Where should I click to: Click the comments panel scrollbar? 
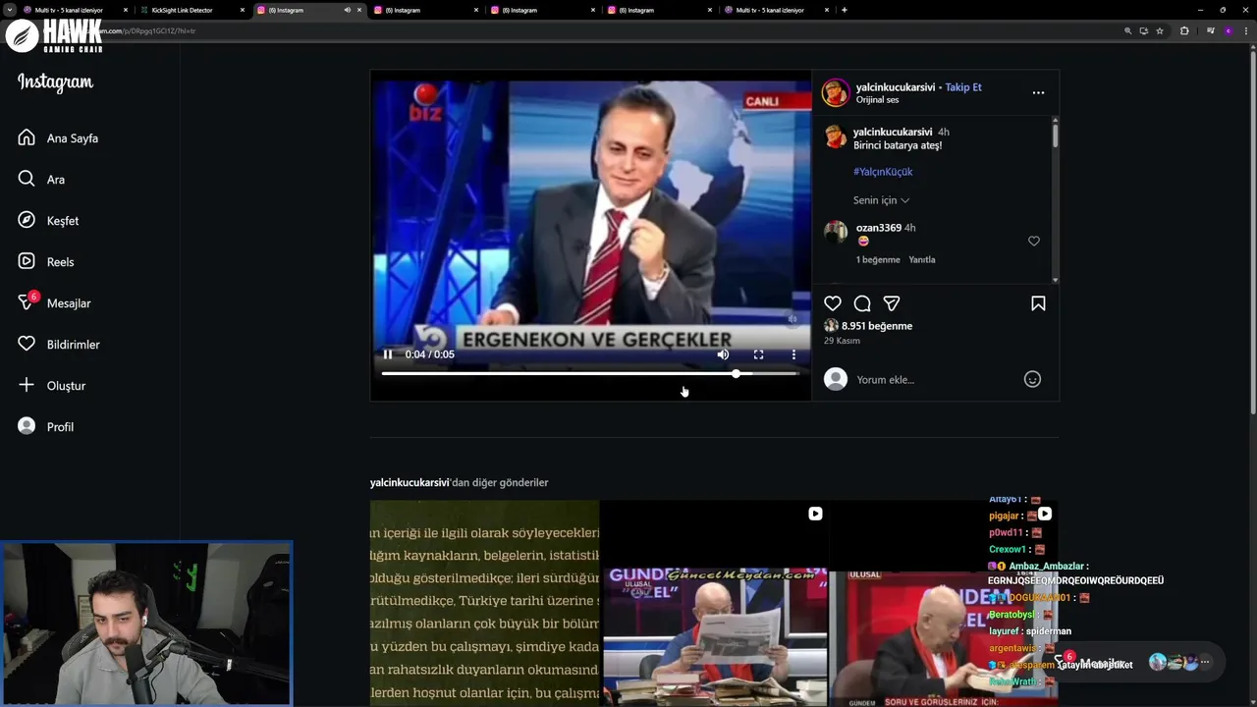click(x=1056, y=135)
